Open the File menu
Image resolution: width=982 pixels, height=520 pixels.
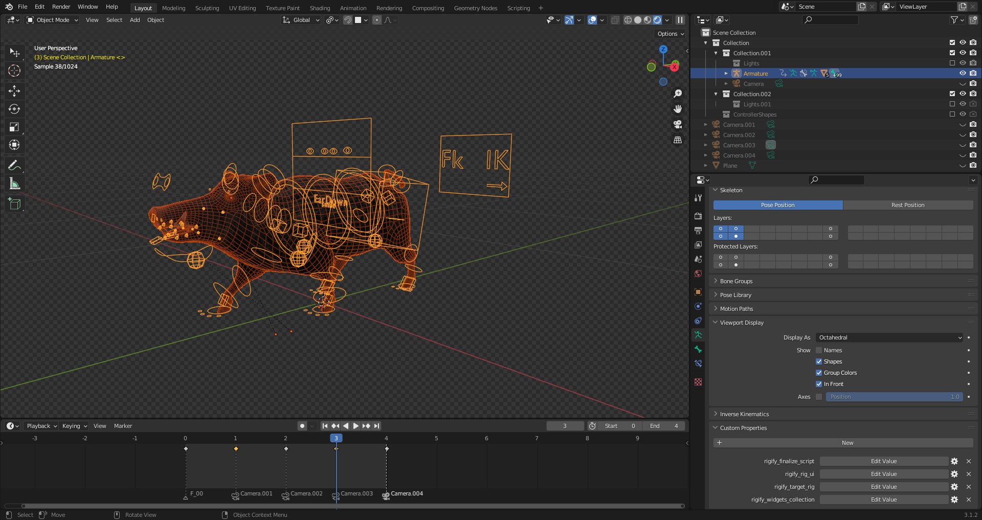(23, 7)
